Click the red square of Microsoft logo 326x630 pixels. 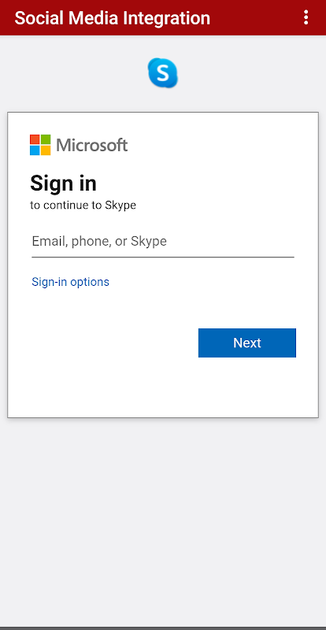click(35, 139)
